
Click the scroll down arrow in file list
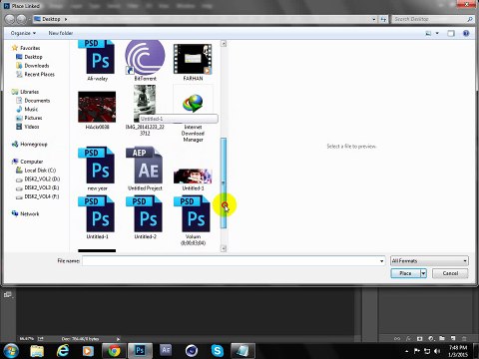[224, 248]
